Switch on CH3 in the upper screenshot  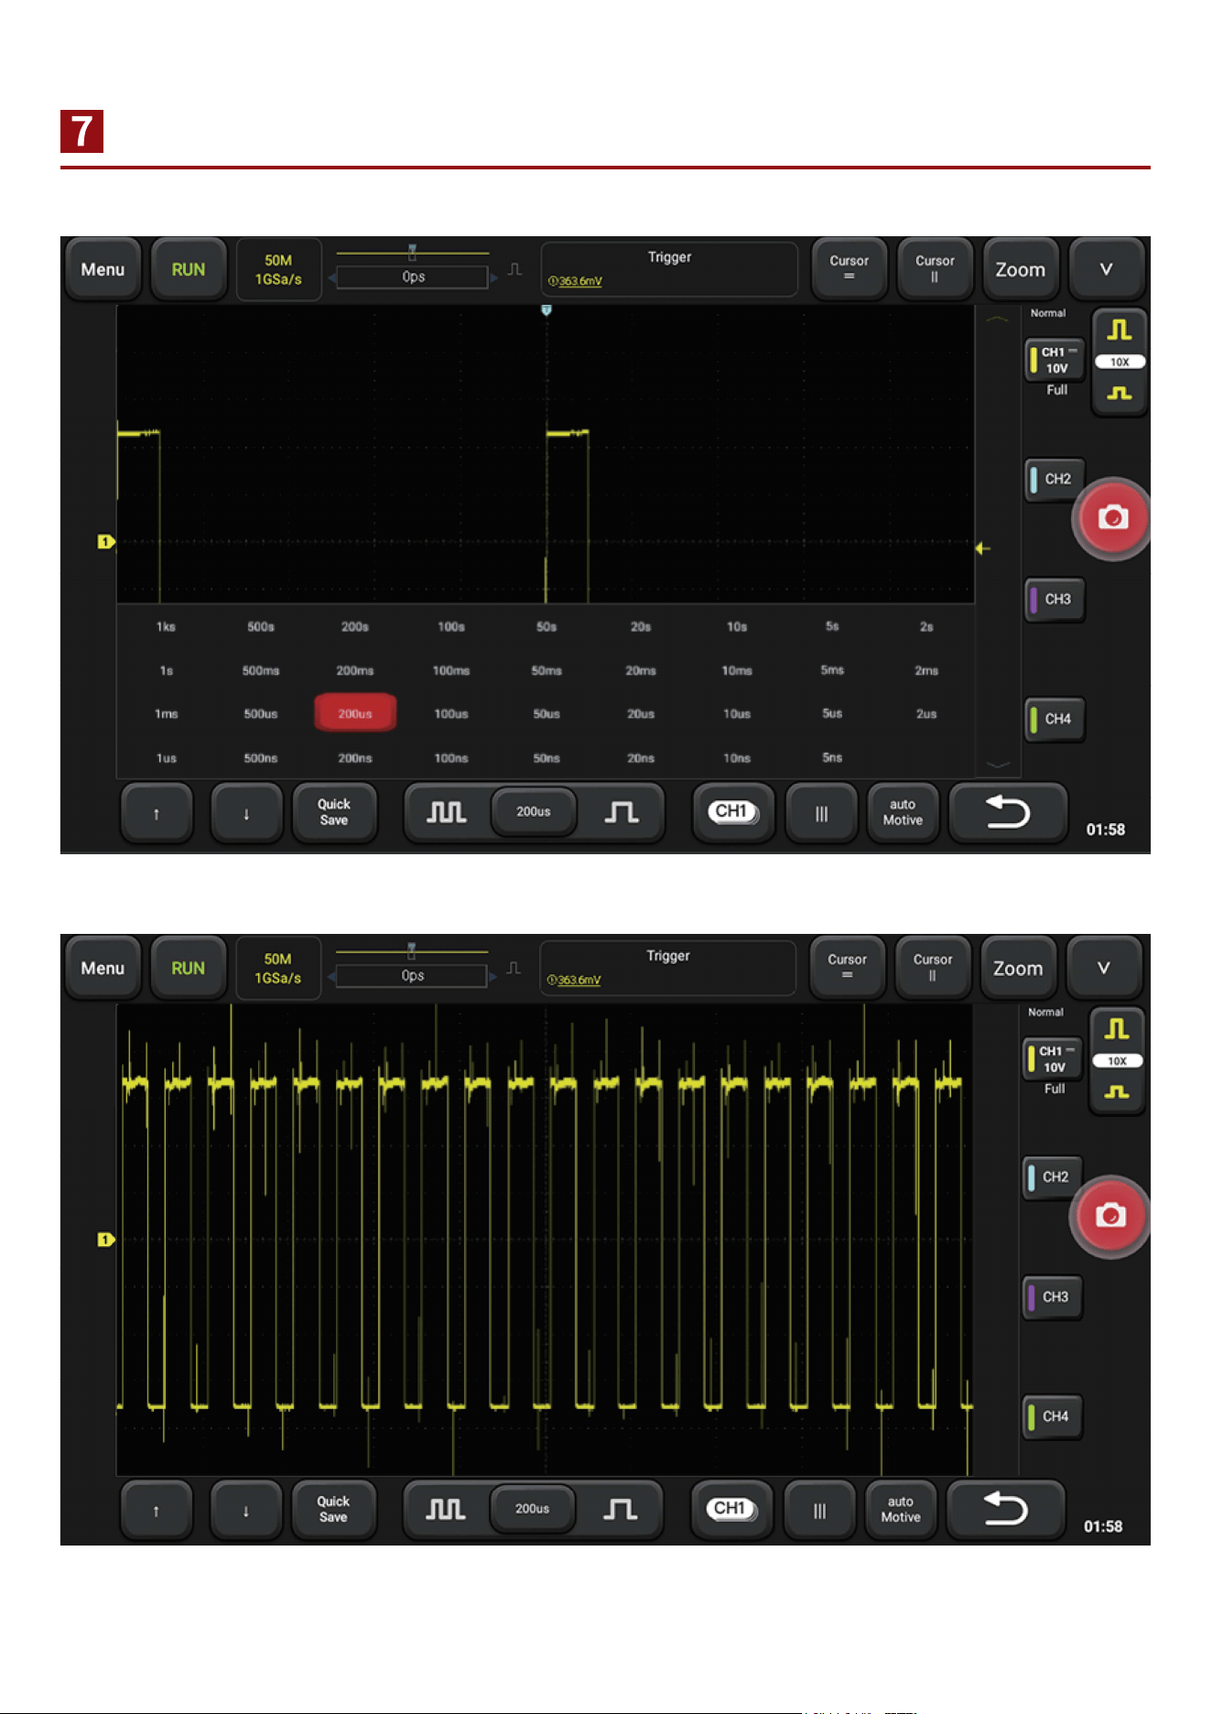tap(1055, 599)
